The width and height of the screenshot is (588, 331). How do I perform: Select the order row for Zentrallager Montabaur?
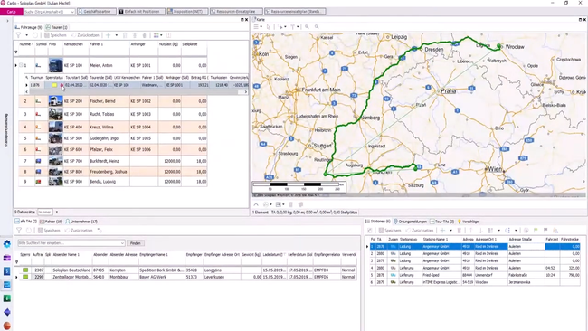click(x=187, y=277)
